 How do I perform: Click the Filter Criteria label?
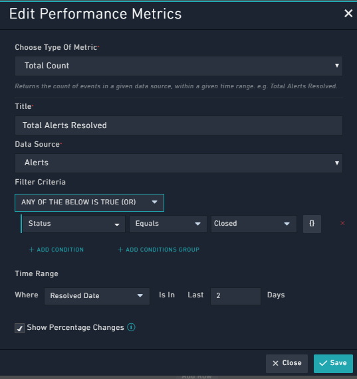(x=40, y=182)
